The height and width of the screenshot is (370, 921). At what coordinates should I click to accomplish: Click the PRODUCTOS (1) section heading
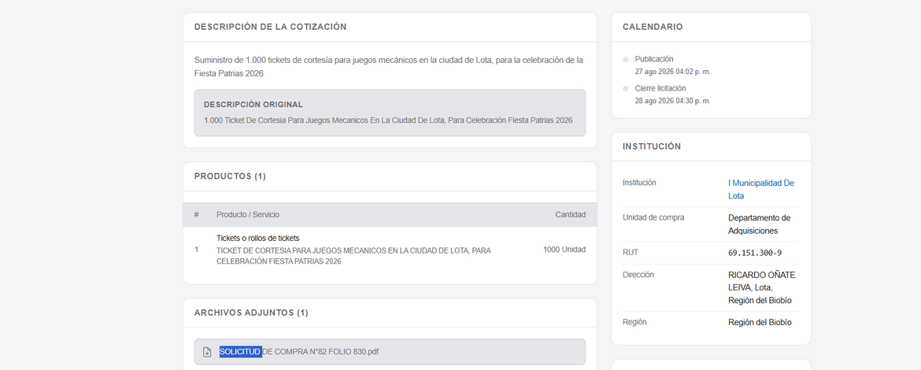click(230, 176)
